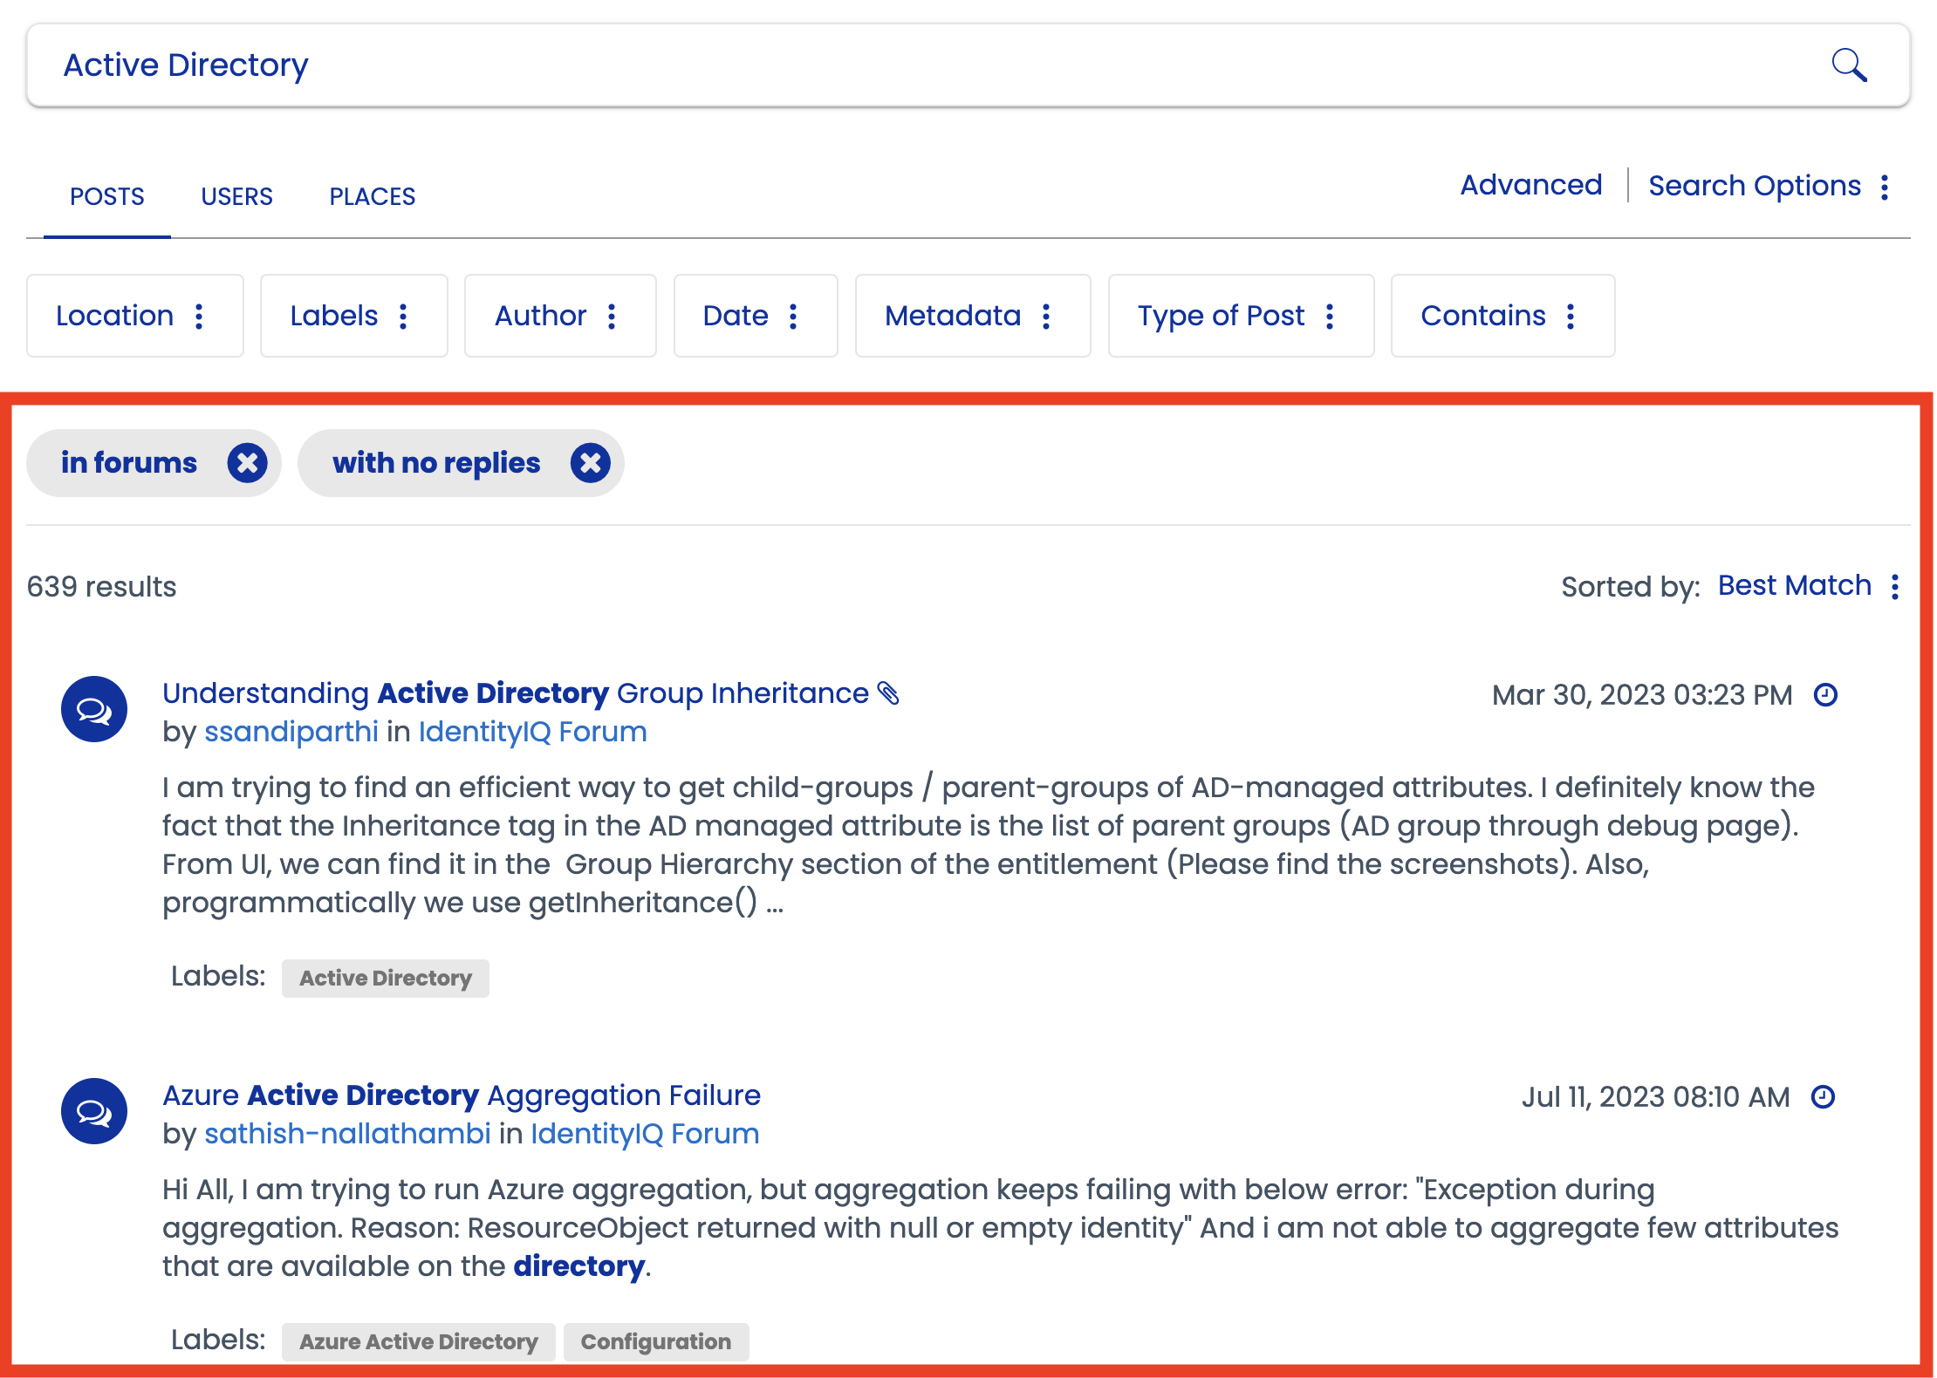The image size is (1937, 1378).
Task: Switch to the PLACES tab
Action: 373,196
